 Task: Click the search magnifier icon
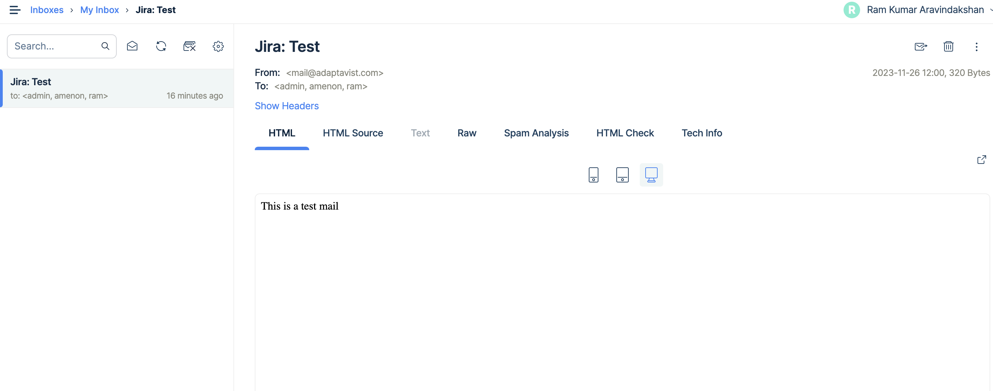[x=105, y=46]
